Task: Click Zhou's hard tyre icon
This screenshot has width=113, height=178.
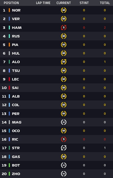Action: [64, 174]
